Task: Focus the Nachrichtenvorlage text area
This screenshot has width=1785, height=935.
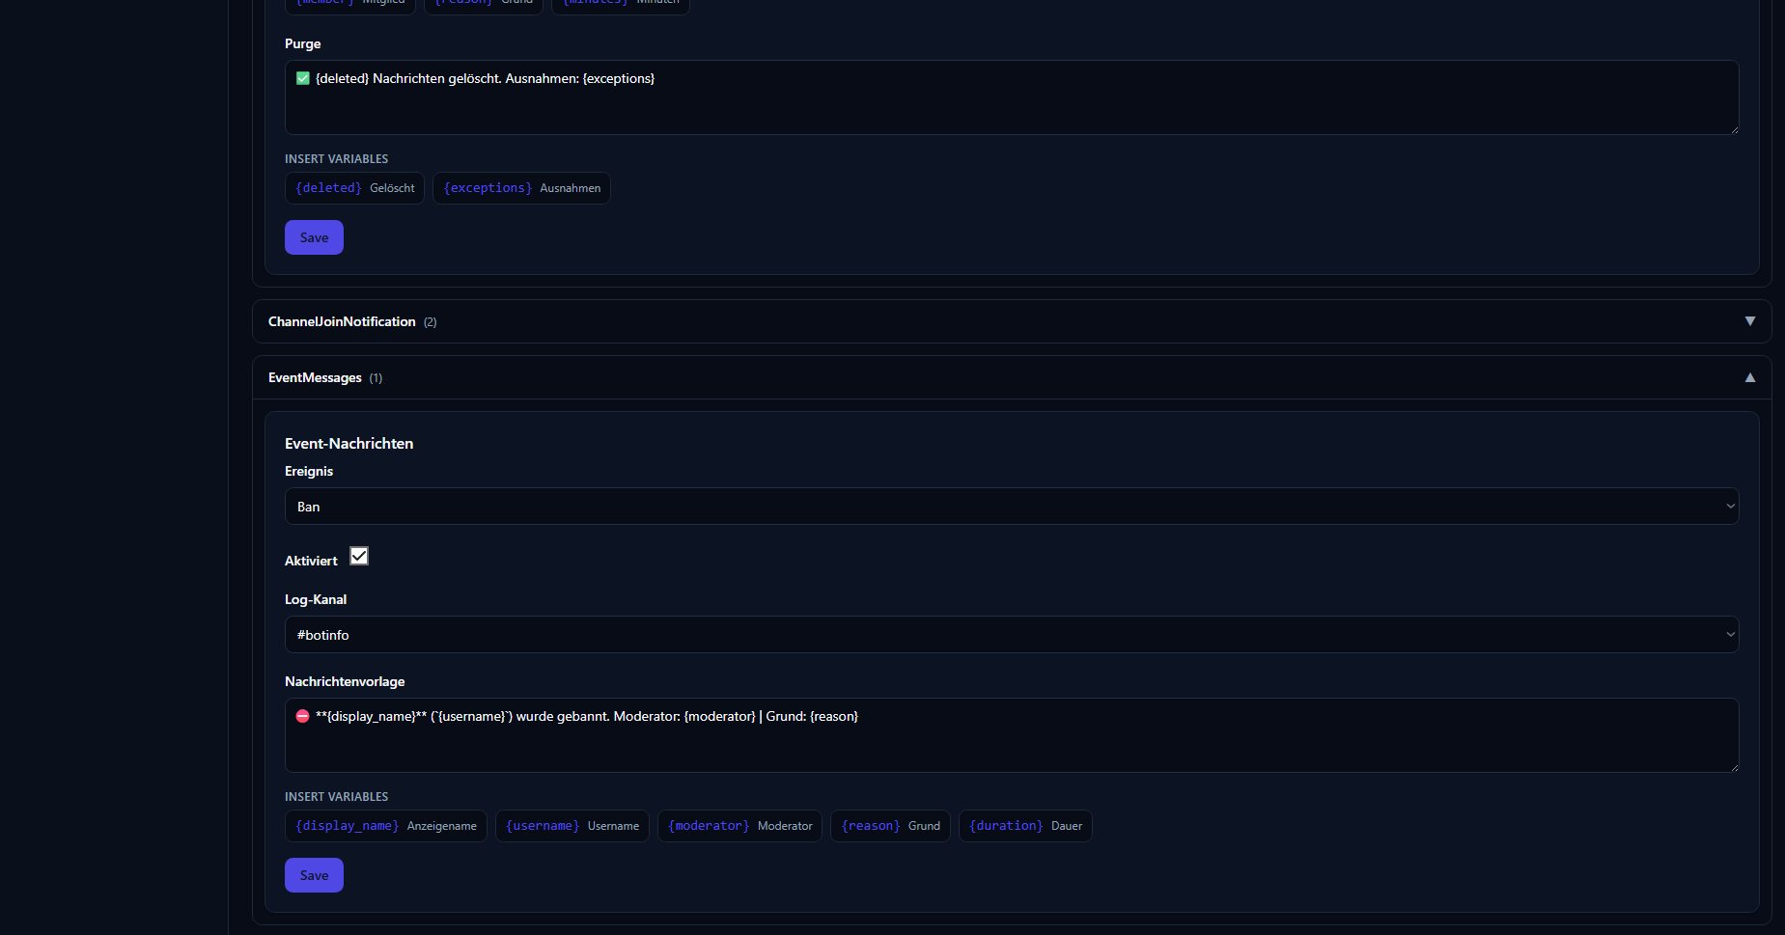Action: click(1012, 735)
